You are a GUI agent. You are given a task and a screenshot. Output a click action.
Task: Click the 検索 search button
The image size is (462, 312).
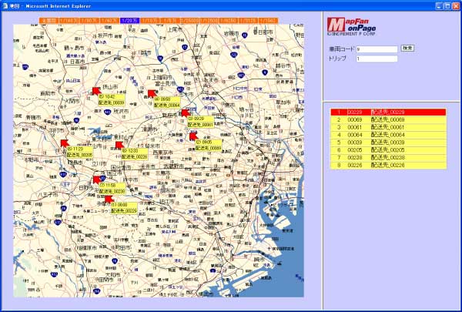(407, 49)
